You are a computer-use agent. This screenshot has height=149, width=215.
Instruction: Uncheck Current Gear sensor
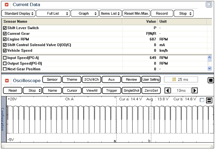(5, 34)
